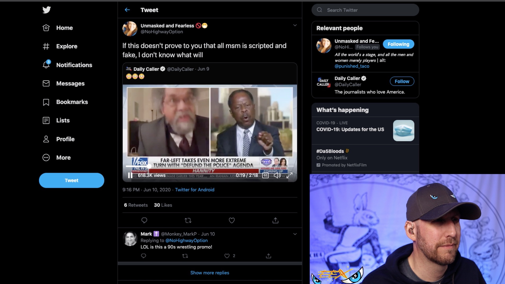Click the Twitter bird logo
Image resolution: width=505 pixels, height=284 pixels.
[46, 10]
